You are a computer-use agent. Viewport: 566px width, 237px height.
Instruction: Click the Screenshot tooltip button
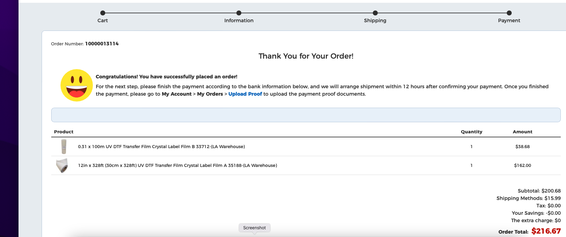coord(255,228)
